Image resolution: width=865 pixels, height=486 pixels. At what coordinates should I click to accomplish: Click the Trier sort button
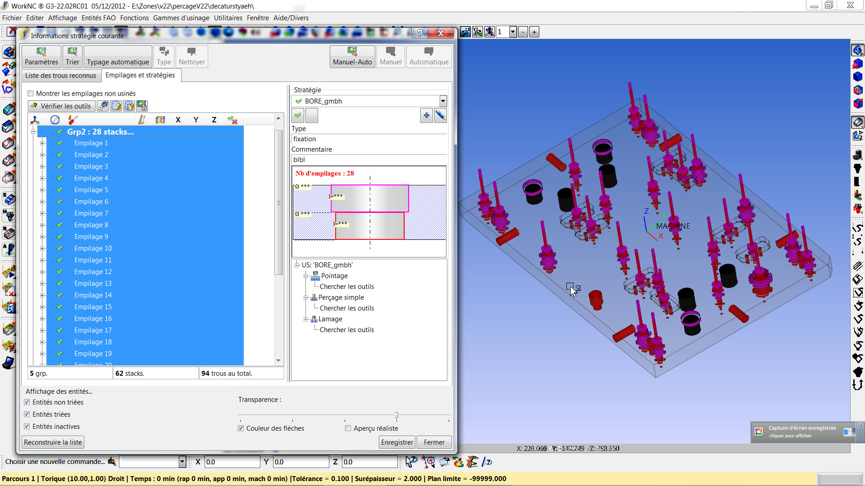click(72, 56)
